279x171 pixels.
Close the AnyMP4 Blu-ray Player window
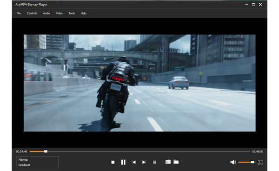tap(260, 5)
